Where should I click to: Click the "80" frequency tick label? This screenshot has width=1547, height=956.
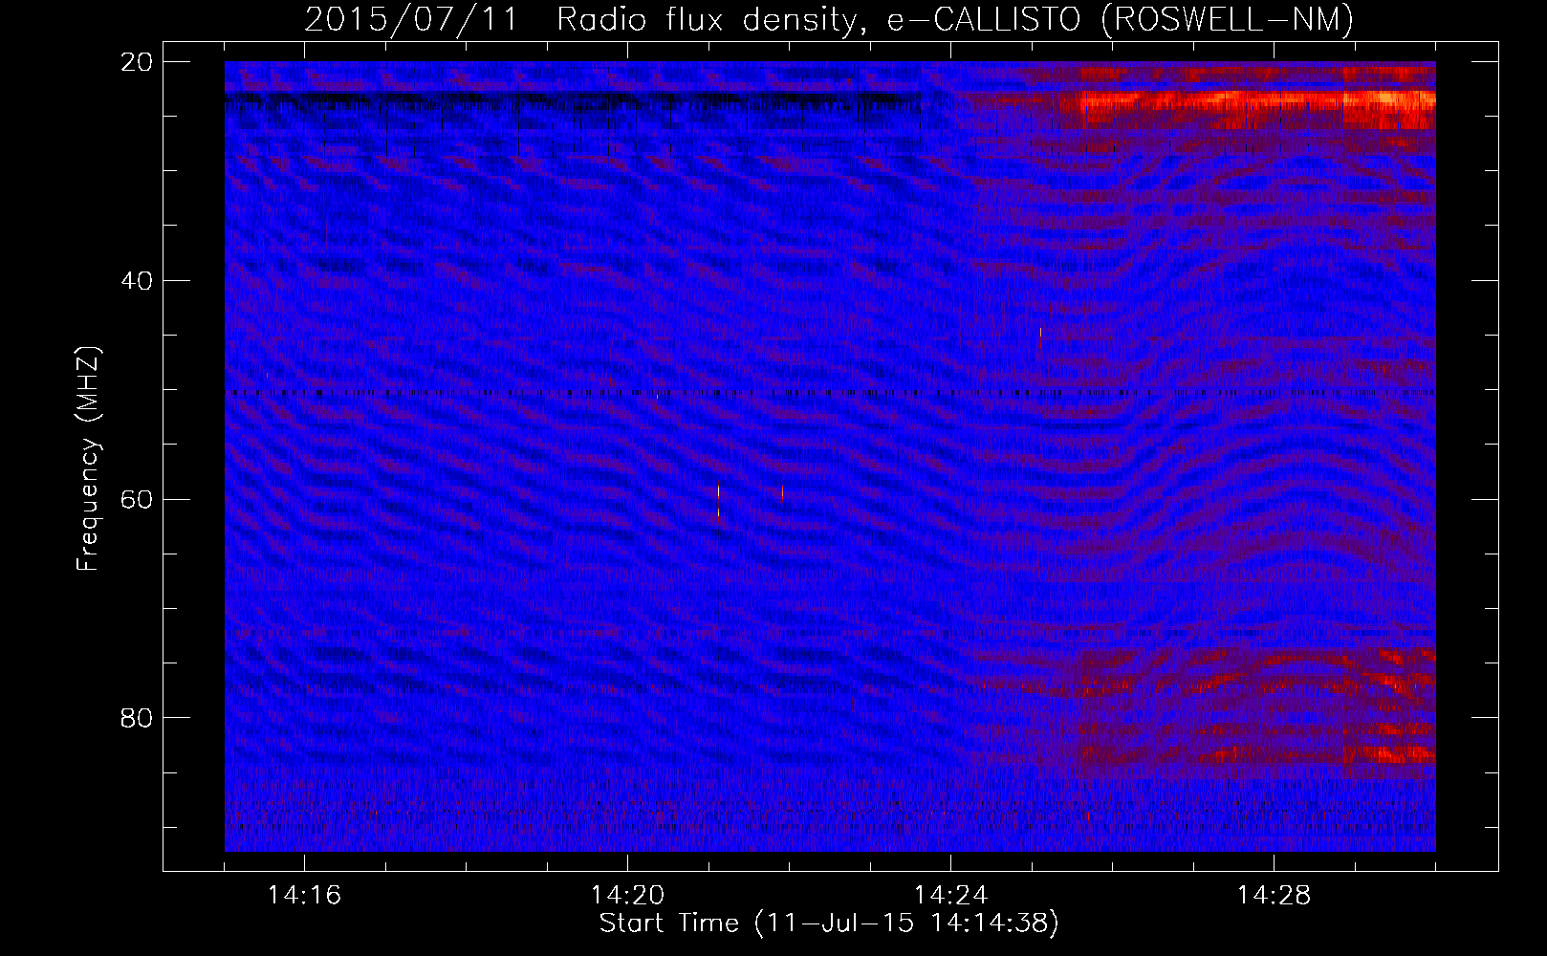138,718
